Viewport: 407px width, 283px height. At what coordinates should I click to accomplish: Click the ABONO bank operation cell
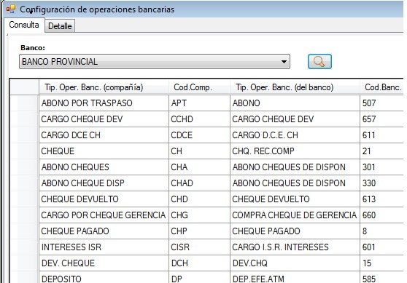[x=295, y=103]
